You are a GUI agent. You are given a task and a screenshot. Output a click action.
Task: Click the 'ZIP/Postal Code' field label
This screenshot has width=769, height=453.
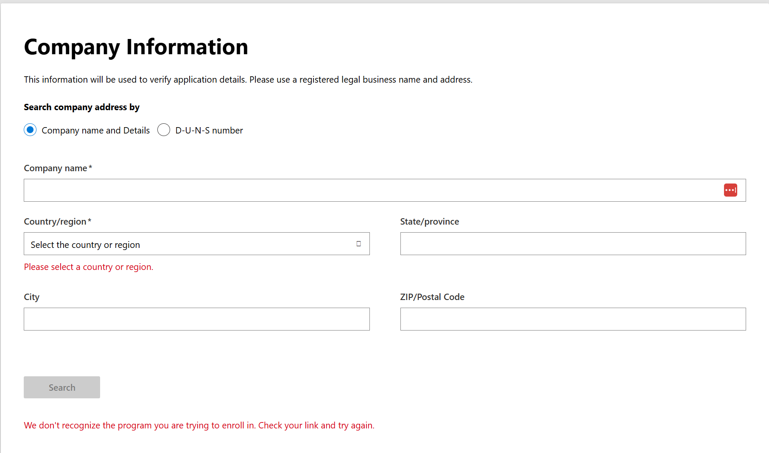432,297
